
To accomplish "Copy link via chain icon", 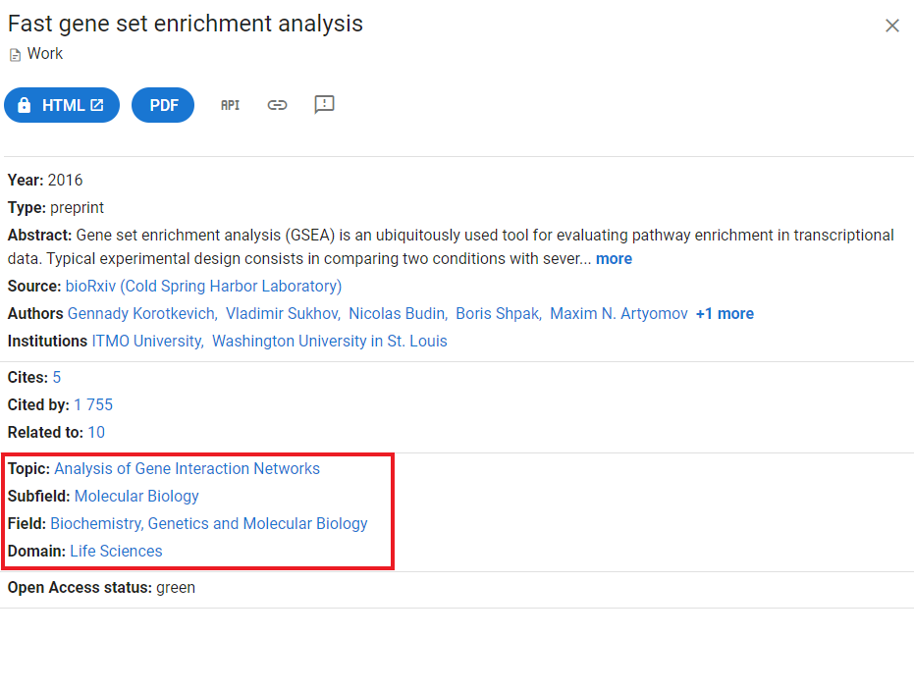I will pos(277,105).
